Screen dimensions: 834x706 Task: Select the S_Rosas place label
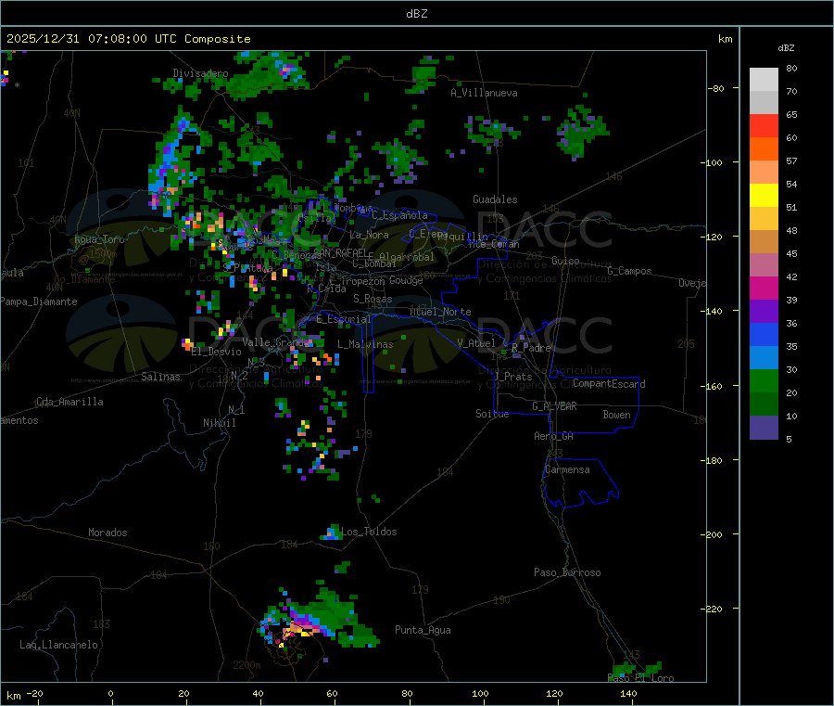coord(373,300)
